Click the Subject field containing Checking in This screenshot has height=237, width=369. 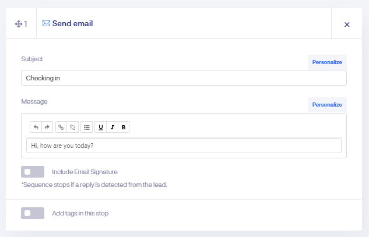184,78
